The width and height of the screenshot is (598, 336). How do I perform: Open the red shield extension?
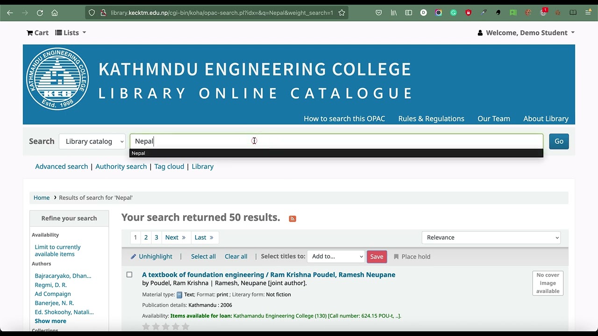pyautogui.click(x=468, y=13)
